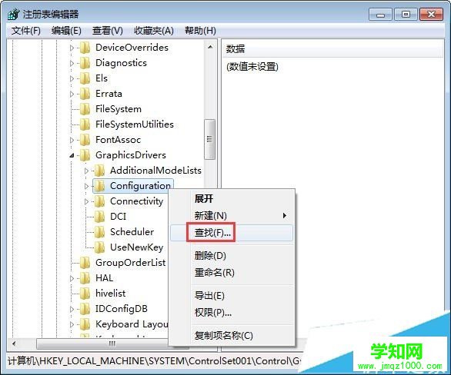Screen dimensions: 451x375
Task: Expand the Configuration key arrow
Action: click(86, 186)
